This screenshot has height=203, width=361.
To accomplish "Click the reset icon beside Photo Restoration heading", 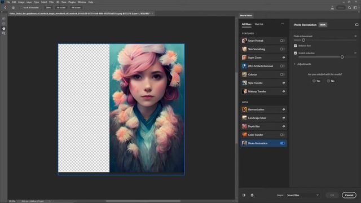I will pos(356,25).
